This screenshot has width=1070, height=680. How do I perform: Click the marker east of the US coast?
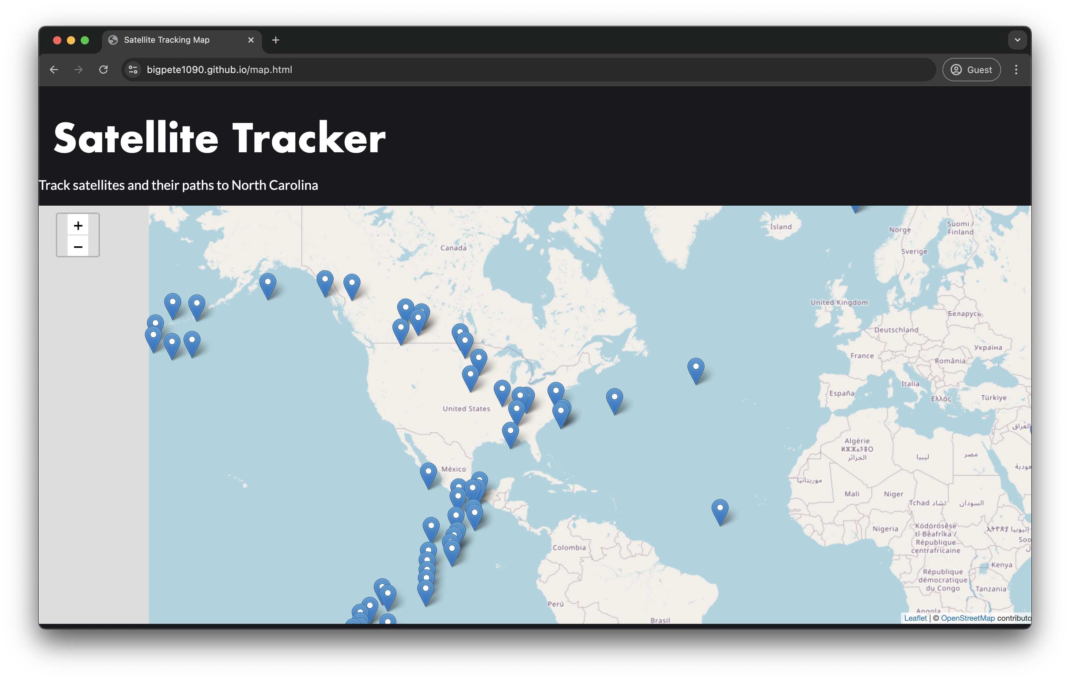[614, 400]
